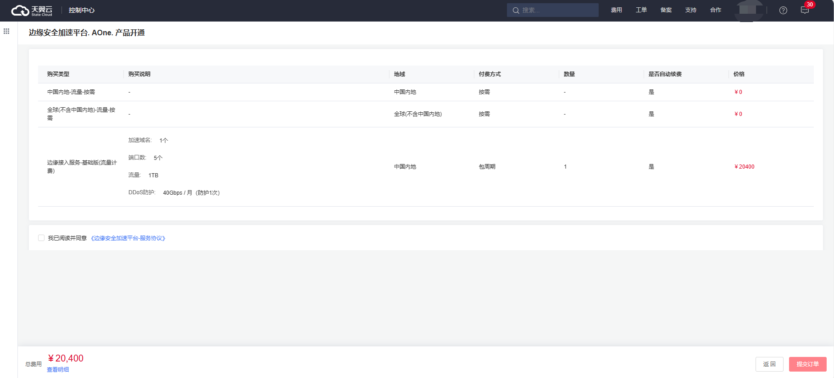Click the 返回 button
The width and height of the screenshot is (834, 378).
(769, 364)
